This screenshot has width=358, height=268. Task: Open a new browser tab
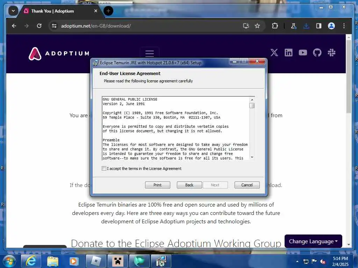tap(108, 11)
